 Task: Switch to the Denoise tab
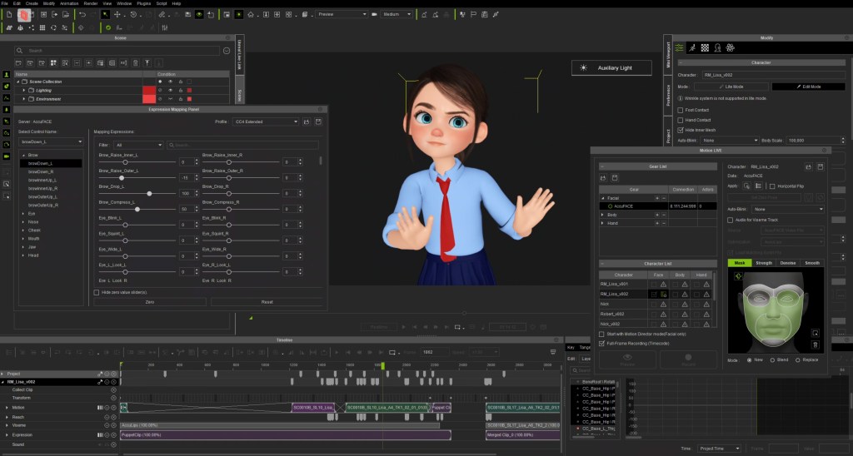[x=788, y=263]
